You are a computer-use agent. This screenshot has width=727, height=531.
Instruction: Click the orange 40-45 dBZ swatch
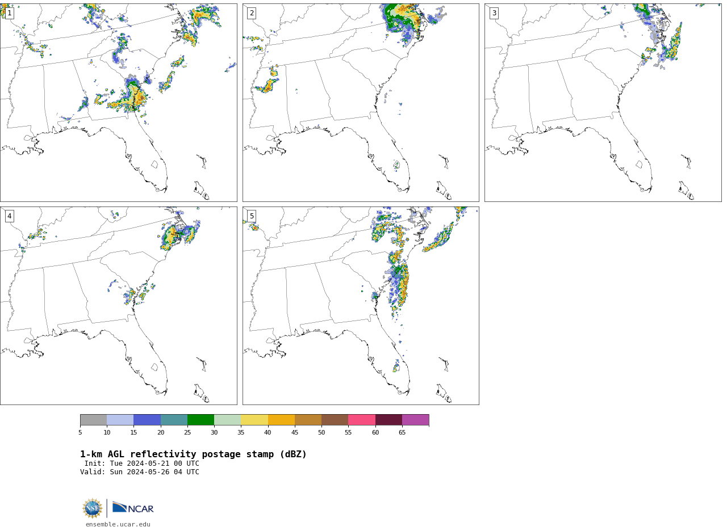(281, 420)
